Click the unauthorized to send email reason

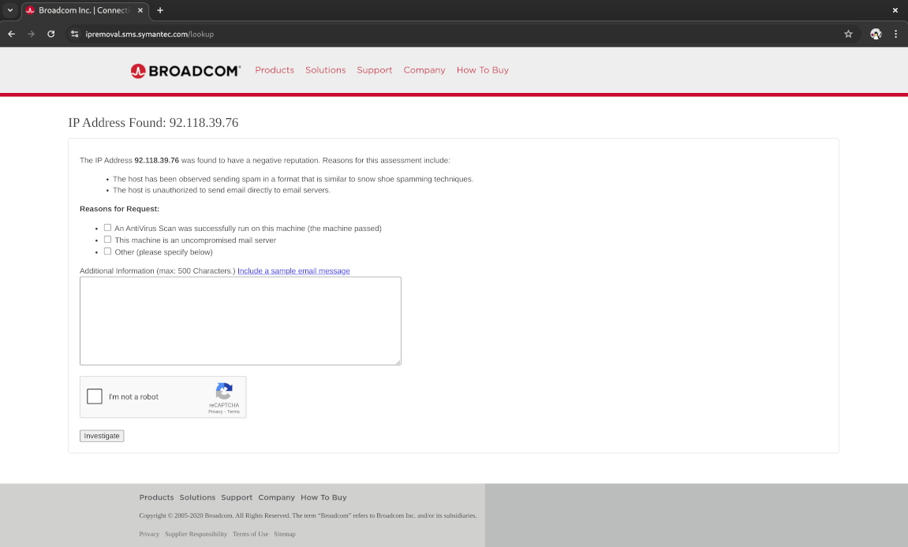coord(221,190)
